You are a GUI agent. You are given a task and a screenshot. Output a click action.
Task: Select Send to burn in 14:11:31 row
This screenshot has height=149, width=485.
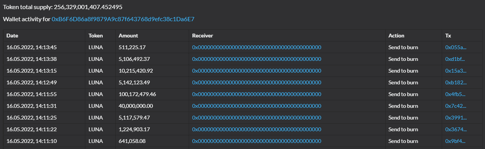tap(403, 106)
